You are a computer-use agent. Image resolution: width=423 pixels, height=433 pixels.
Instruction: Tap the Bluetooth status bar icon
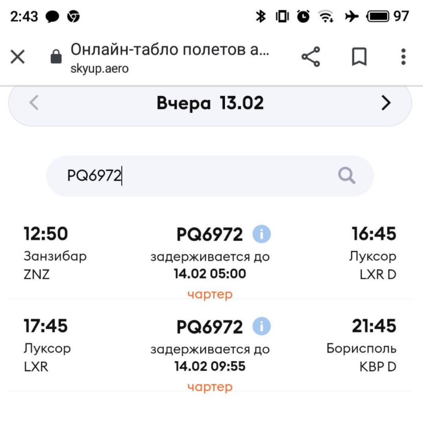click(261, 16)
